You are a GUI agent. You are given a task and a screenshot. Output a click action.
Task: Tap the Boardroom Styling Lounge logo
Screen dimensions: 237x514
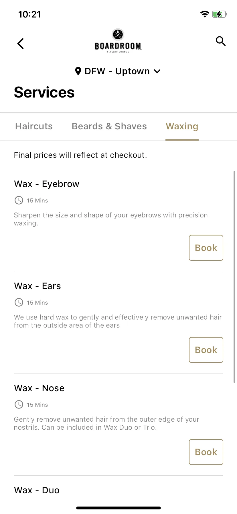point(118,41)
